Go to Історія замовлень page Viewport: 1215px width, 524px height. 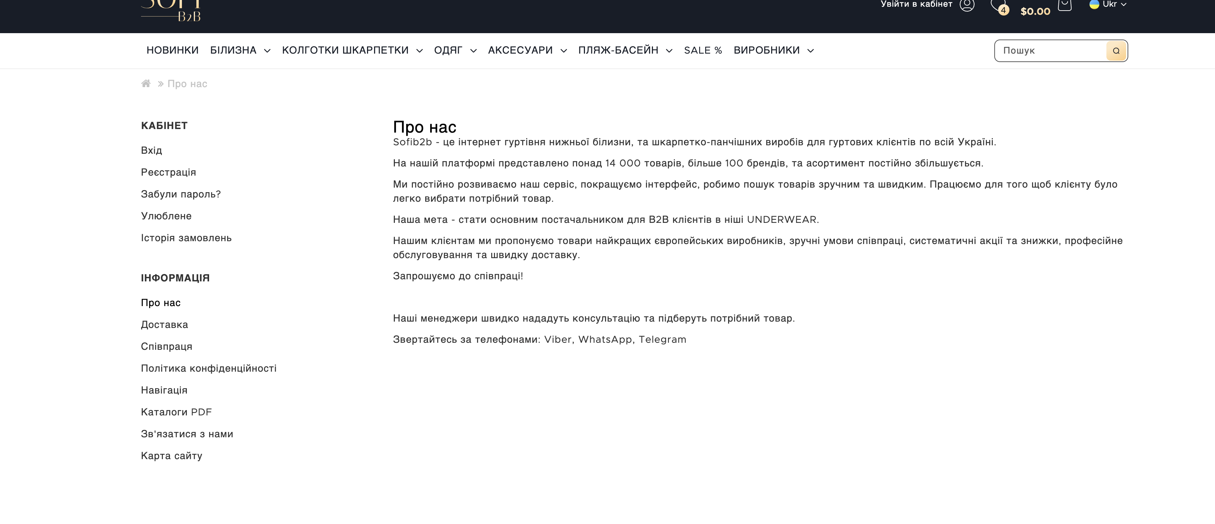coord(186,238)
